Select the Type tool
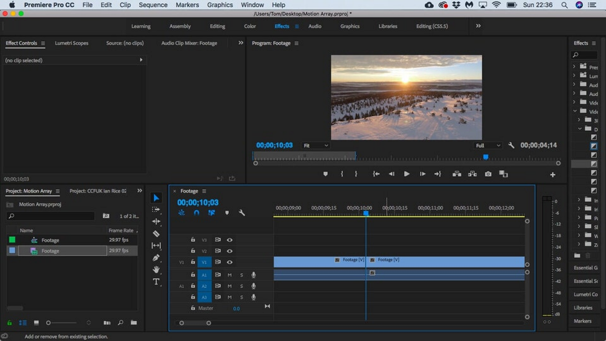This screenshot has height=341, width=606. 156,282
